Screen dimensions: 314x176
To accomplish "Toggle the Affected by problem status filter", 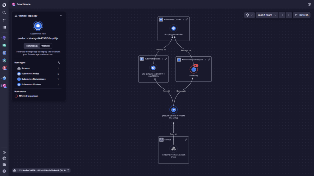I will click(x=26, y=96).
